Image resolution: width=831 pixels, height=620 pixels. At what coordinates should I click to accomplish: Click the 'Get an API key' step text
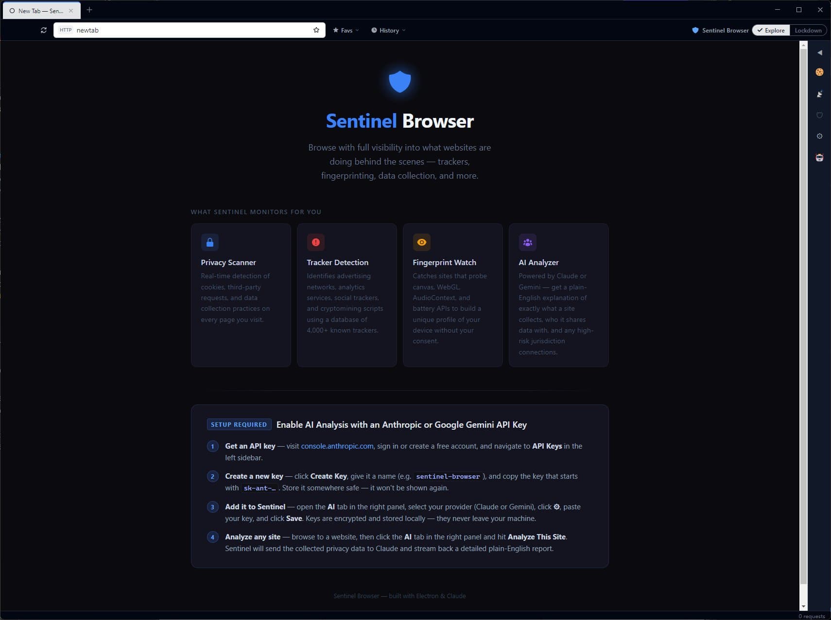coord(250,446)
